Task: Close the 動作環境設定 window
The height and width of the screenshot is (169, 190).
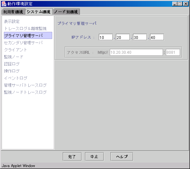Action: click(185, 4)
